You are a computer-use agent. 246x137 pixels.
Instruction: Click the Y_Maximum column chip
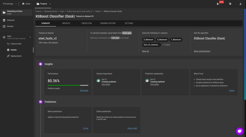(x=176, y=40)
